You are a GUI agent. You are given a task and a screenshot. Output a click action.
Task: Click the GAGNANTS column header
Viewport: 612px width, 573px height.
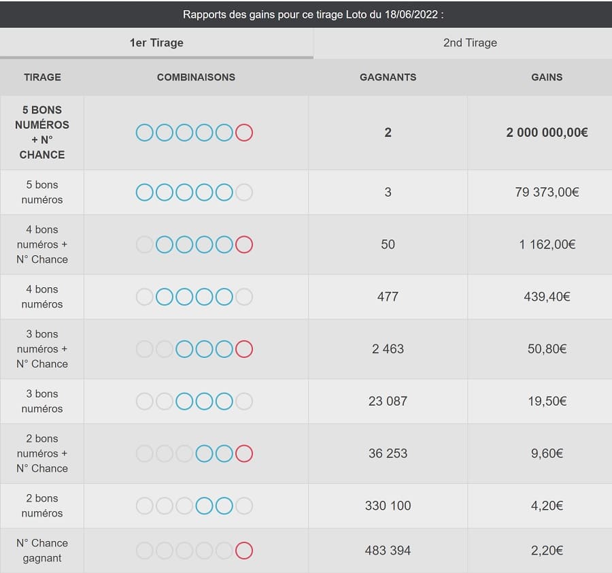point(388,78)
